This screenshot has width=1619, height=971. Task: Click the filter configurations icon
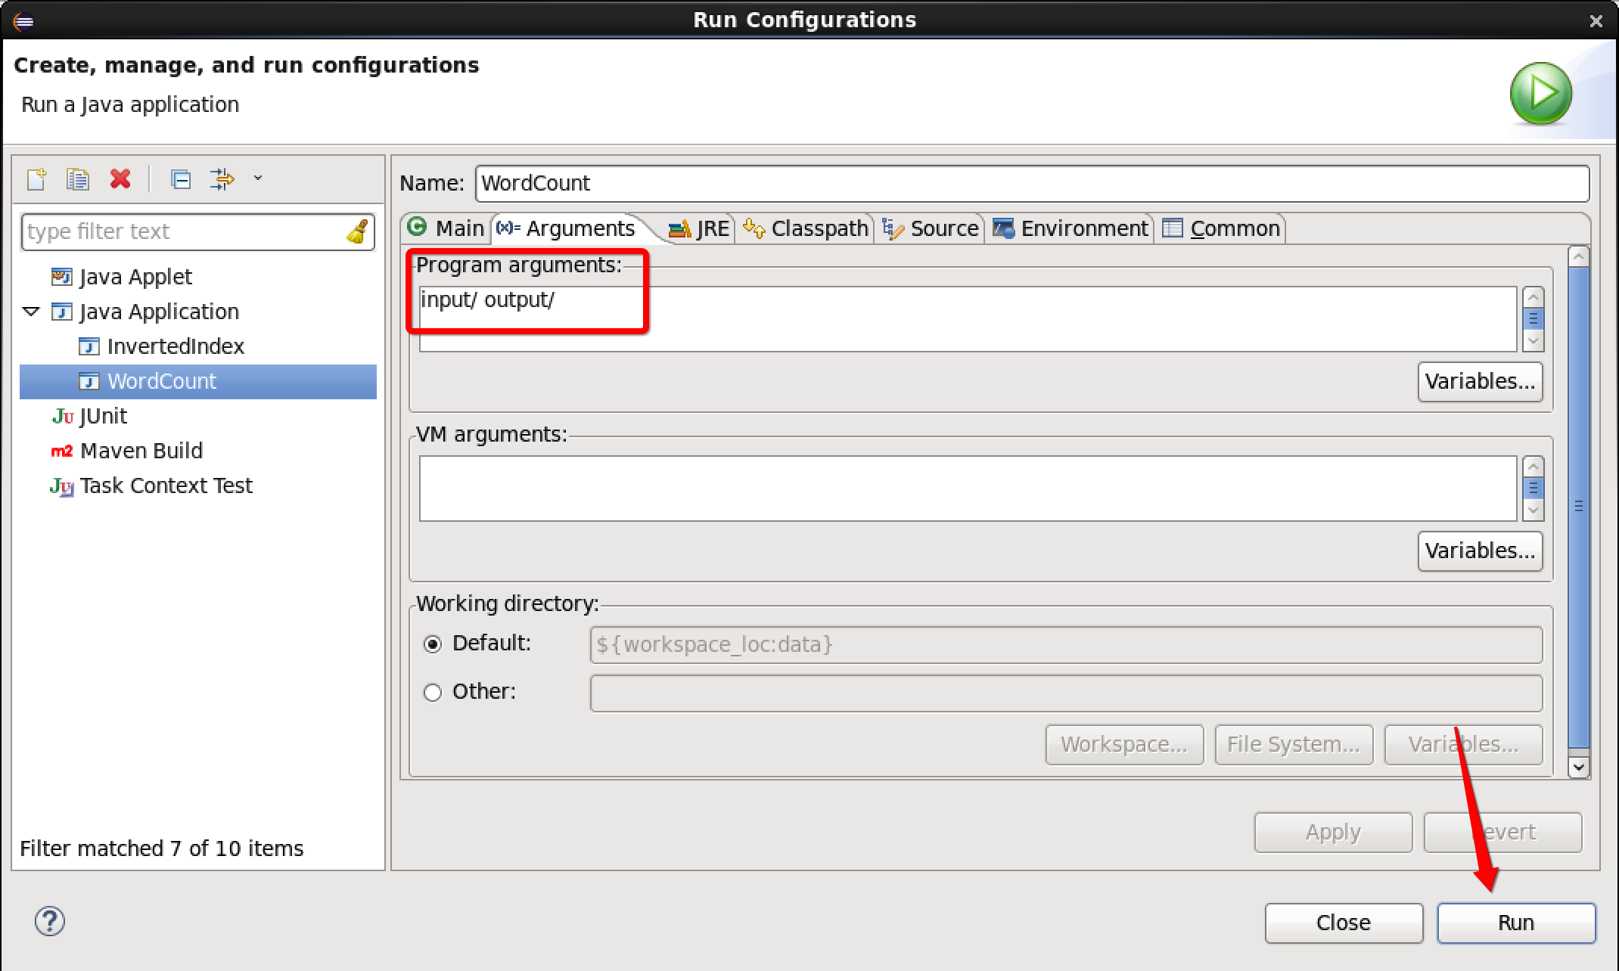tap(222, 179)
